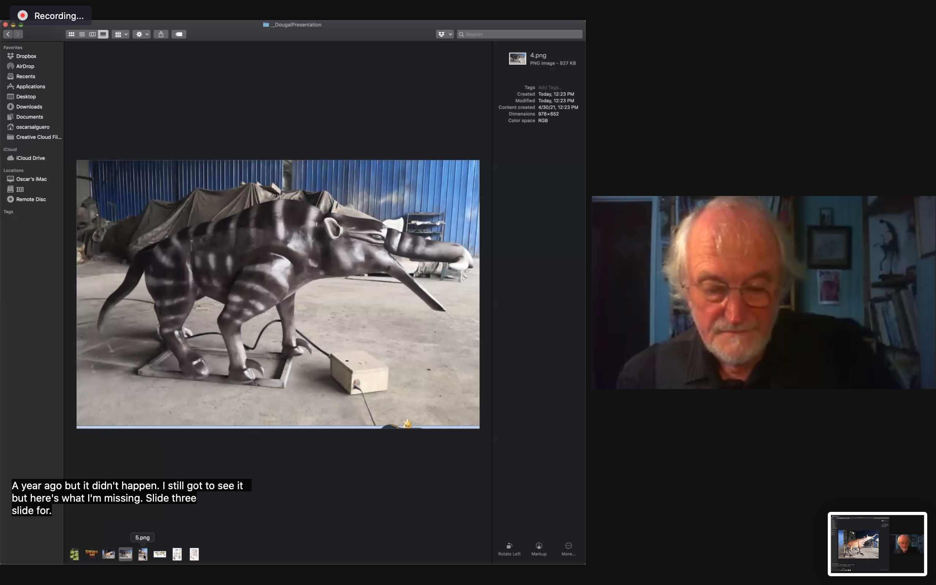Switch to list view in toolbar
This screenshot has height=585, width=936.
point(82,34)
